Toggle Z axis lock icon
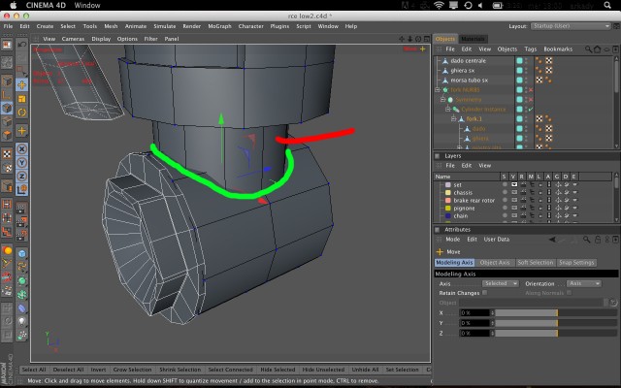This screenshot has height=388, width=621. click(x=21, y=176)
